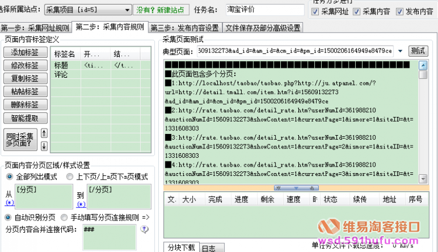Switch to 第二步：采集内容规则 tab
Viewport: 438px width, 252px height.
[110, 27]
